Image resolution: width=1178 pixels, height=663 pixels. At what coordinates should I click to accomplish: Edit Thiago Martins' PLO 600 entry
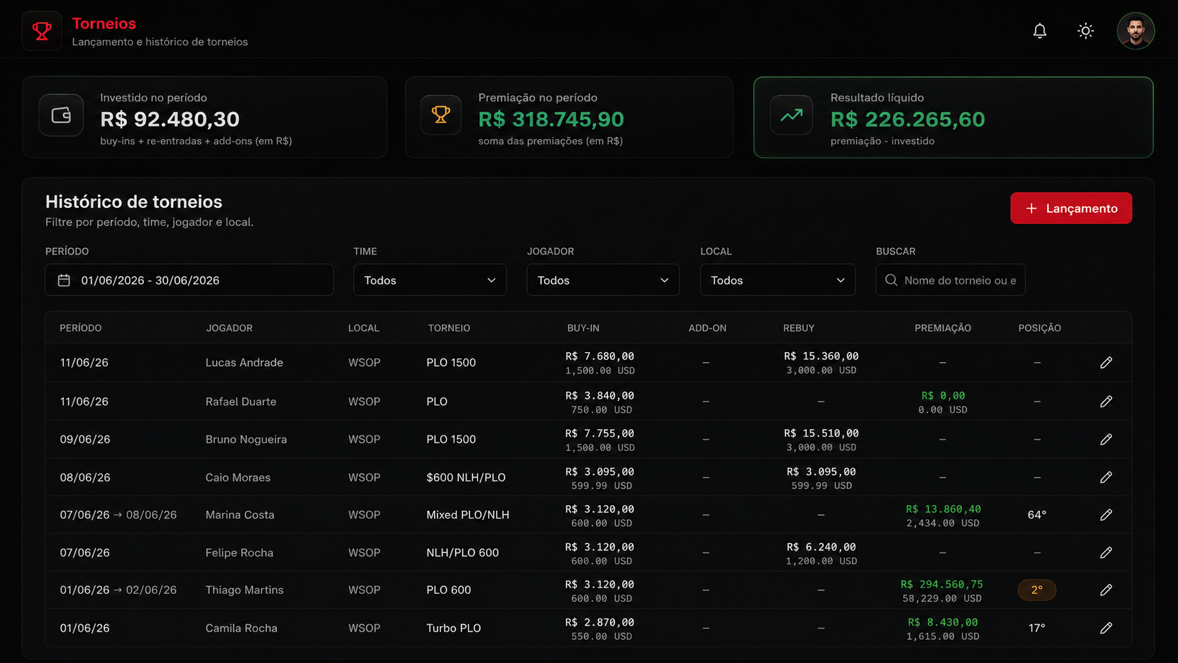pyautogui.click(x=1105, y=590)
